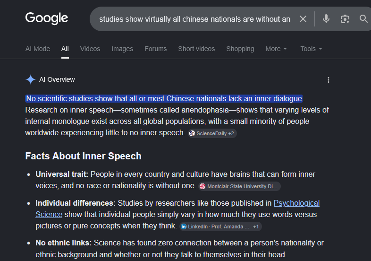371x261 pixels.
Task: Expand the More dropdown
Action: point(276,49)
